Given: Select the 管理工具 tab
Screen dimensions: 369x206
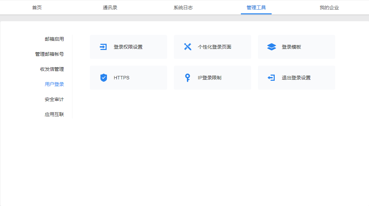Looking at the screenshot, I should [x=256, y=8].
